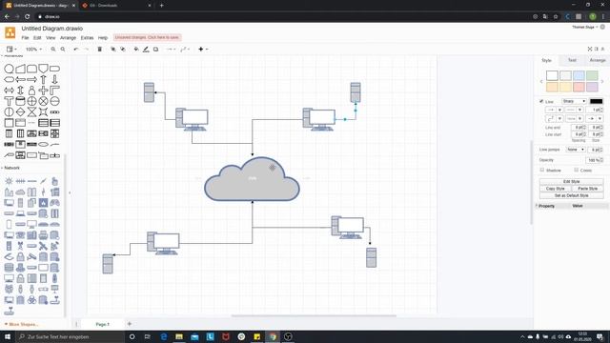Open the File menu

(x=25, y=38)
